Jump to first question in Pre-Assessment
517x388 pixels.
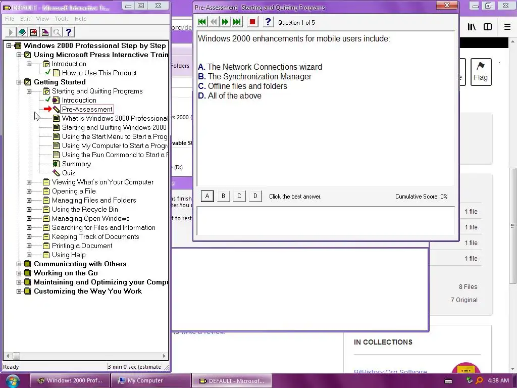(x=202, y=22)
